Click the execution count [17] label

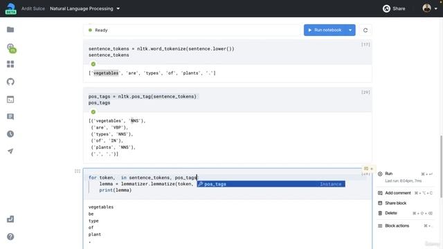tap(365, 44)
